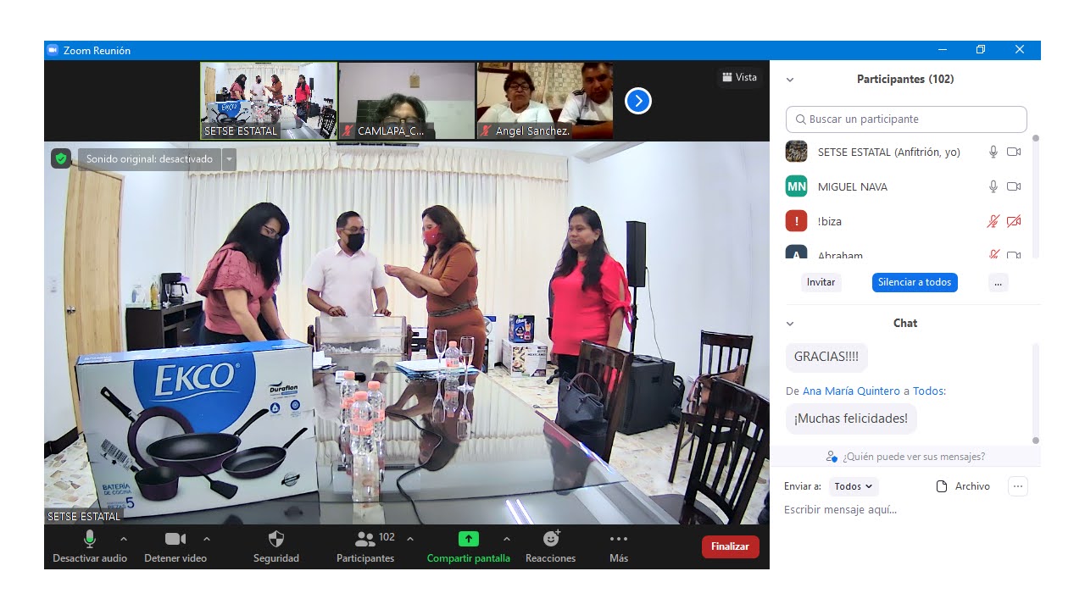Screen dimensions: 1085x610
Task: Click the chat panel scrollbar
Action: click(1035, 392)
